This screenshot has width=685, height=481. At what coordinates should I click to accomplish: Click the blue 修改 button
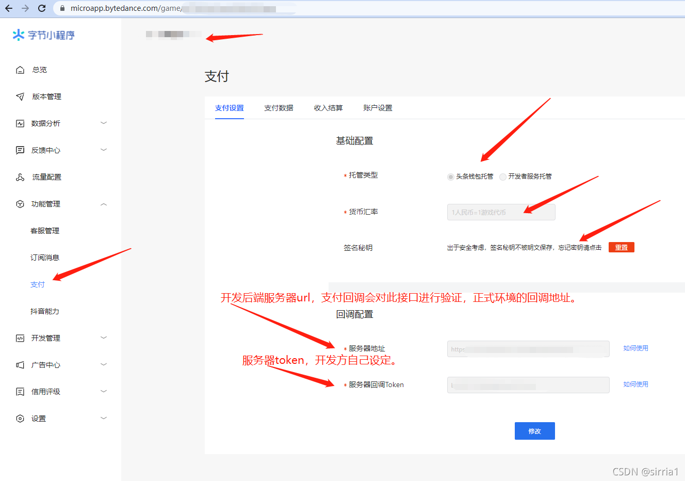point(535,431)
